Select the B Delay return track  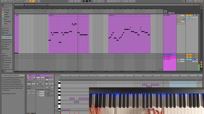(170, 57)
